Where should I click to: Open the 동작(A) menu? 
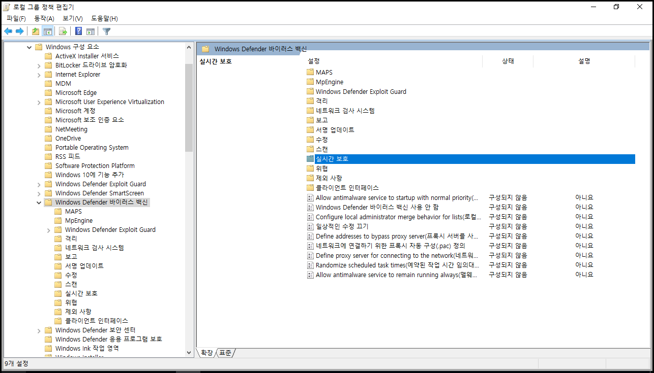(x=44, y=18)
